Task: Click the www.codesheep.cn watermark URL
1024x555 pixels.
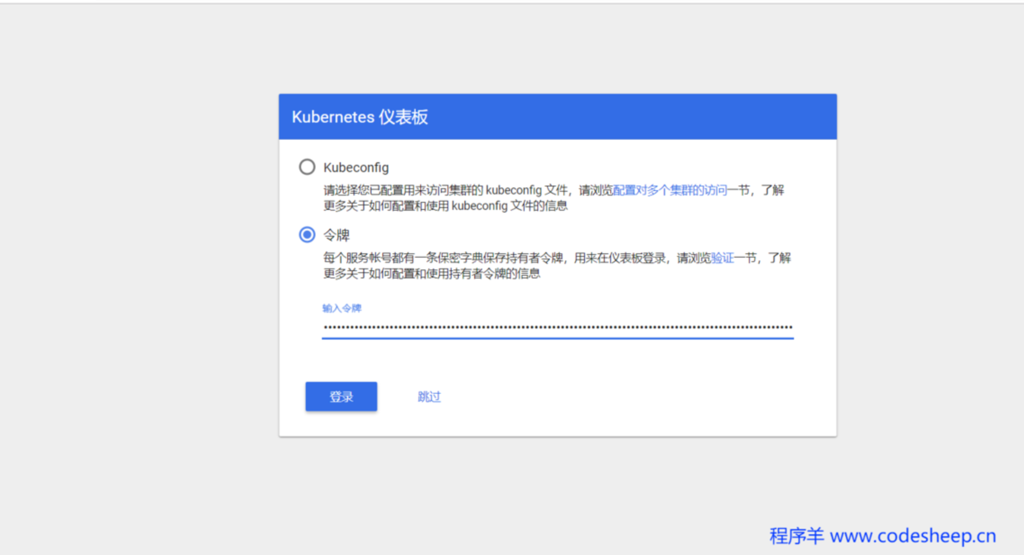Action: click(x=913, y=536)
